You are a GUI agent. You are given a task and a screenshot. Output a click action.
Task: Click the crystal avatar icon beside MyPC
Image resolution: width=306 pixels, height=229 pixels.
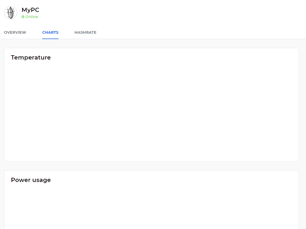pos(11,13)
